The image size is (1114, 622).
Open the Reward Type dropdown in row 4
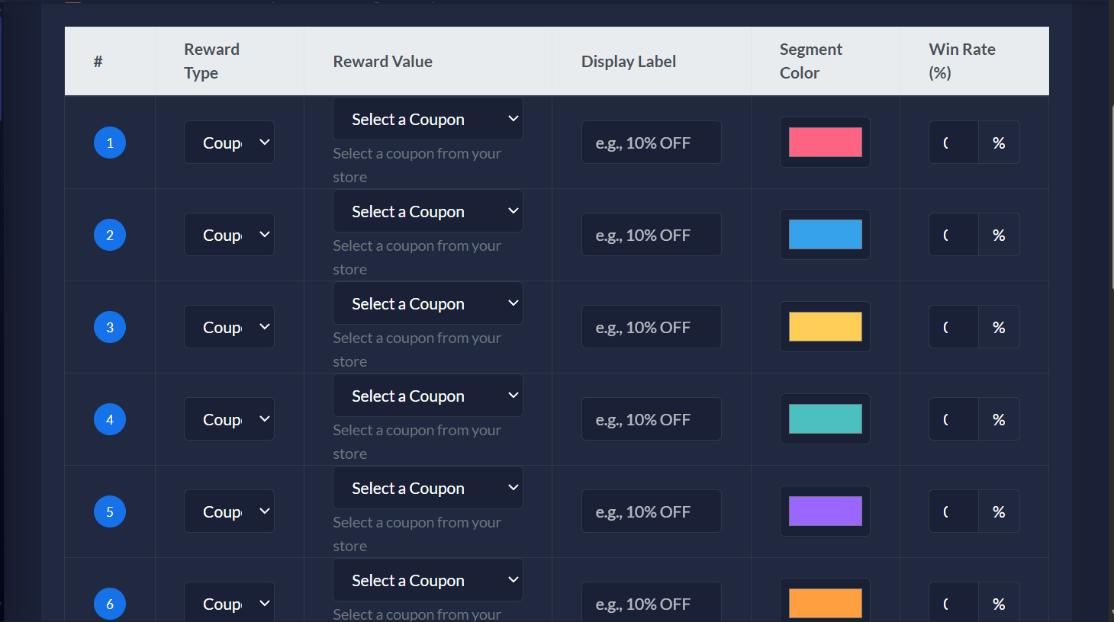click(x=229, y=419)
